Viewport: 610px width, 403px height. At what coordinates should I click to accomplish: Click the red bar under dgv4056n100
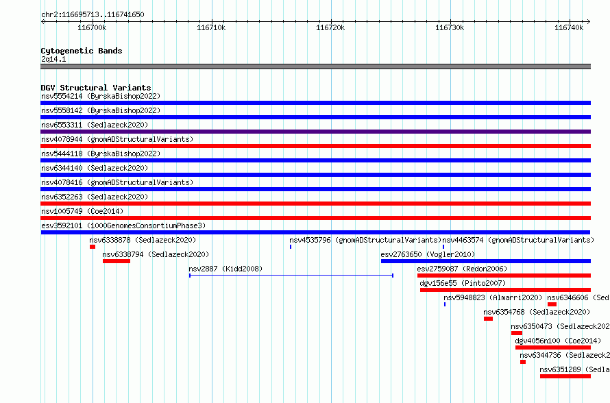tap(553, 347)
